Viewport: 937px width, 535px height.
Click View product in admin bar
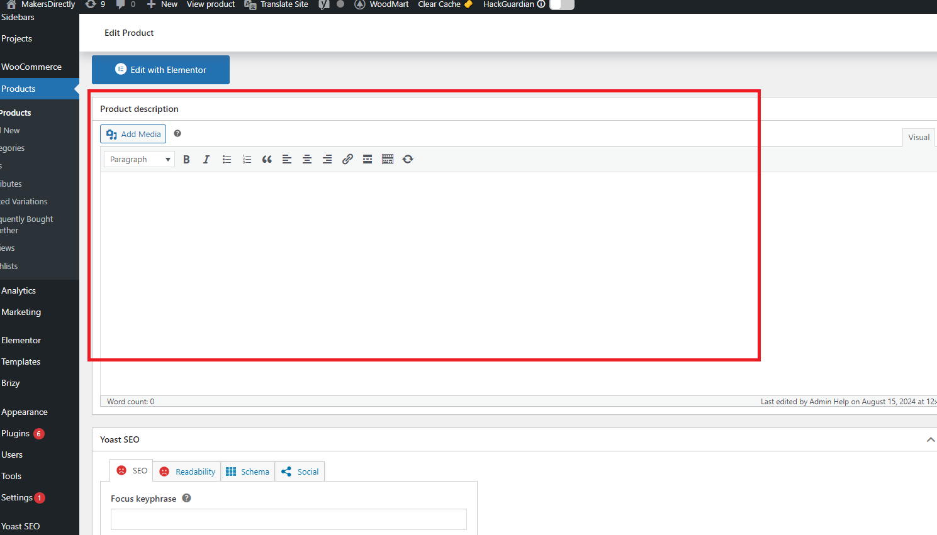click(x=211, y=4)
